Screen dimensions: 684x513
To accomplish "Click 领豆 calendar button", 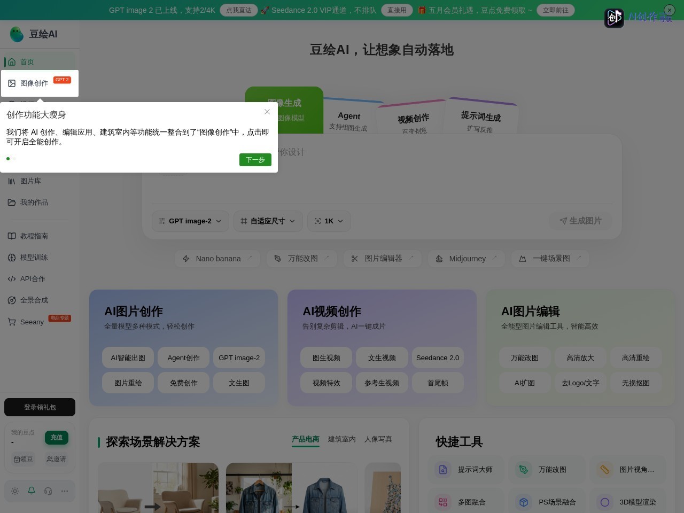I will tap(23, 459).
